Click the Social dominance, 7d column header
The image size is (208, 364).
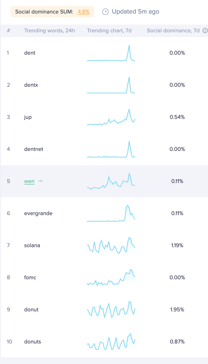pos(174,30)
